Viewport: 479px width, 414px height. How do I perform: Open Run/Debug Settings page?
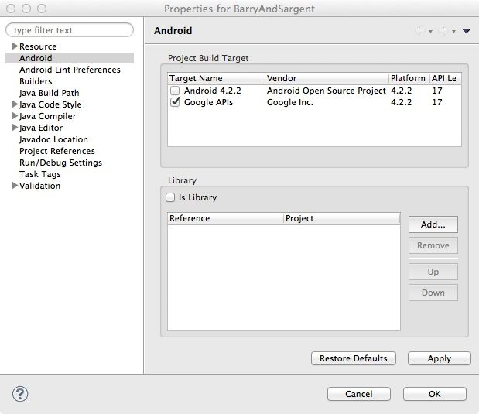click(60, 163)
